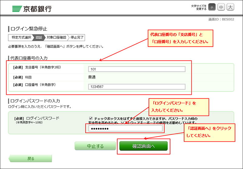The height and width of the screenshot is (169, 243).
Task: Set text size to medium (中)
Action: tap(221, 7)
